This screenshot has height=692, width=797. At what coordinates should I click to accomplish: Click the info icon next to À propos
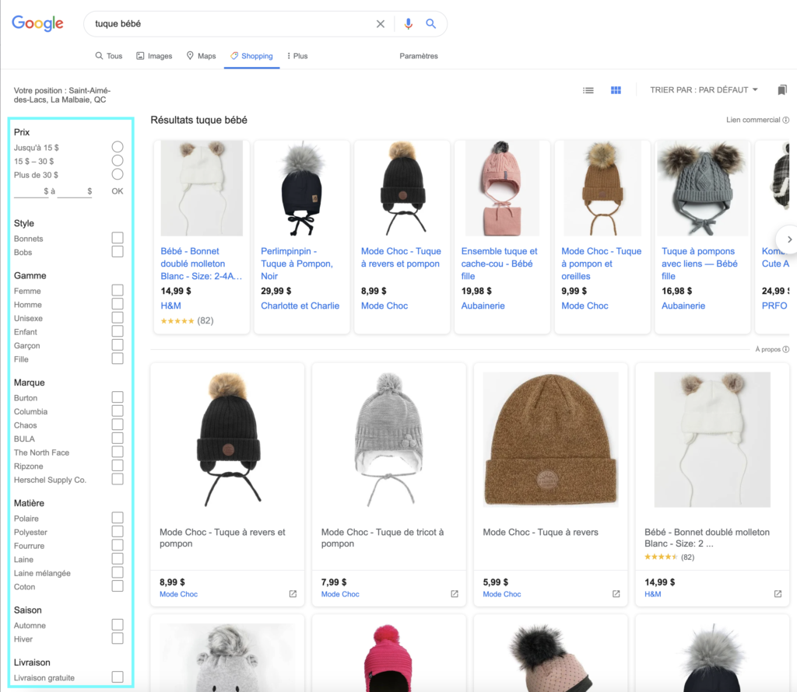click(786, 349)
